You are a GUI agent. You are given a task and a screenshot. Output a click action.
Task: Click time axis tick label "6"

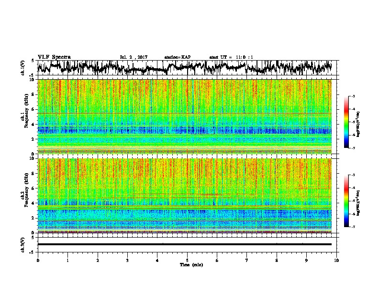click(217, 261)
